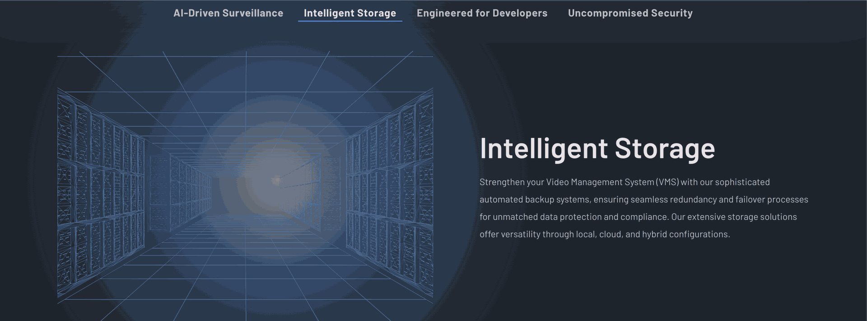The image size is (867, 321).
Task: Go to the Uncompromised Security tab
Action: [x=630, y=13]
